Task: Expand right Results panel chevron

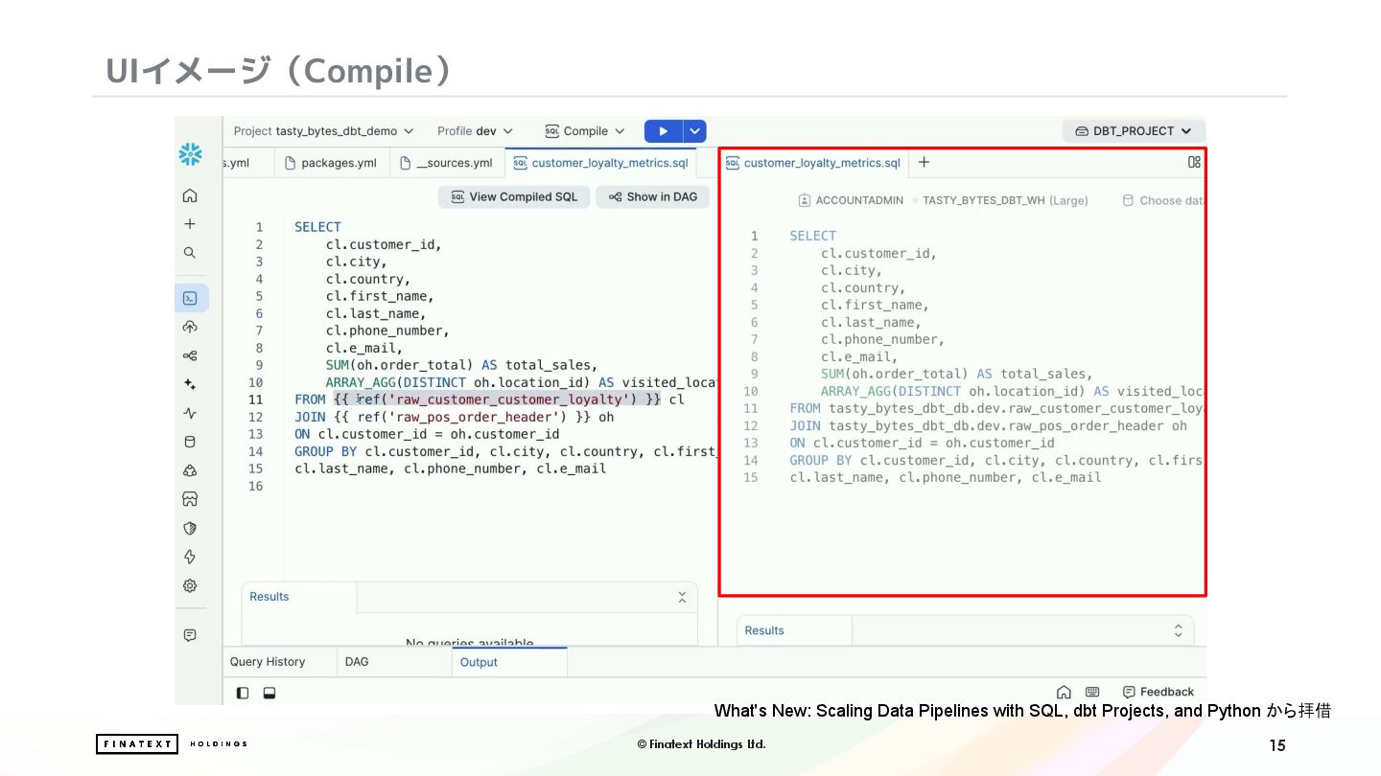Action: click(1179, 630)
